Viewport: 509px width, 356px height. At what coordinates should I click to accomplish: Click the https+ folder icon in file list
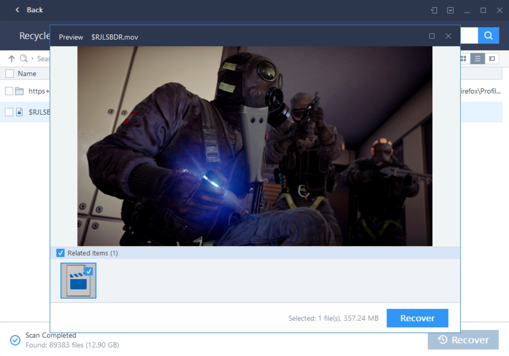point(20,91)
